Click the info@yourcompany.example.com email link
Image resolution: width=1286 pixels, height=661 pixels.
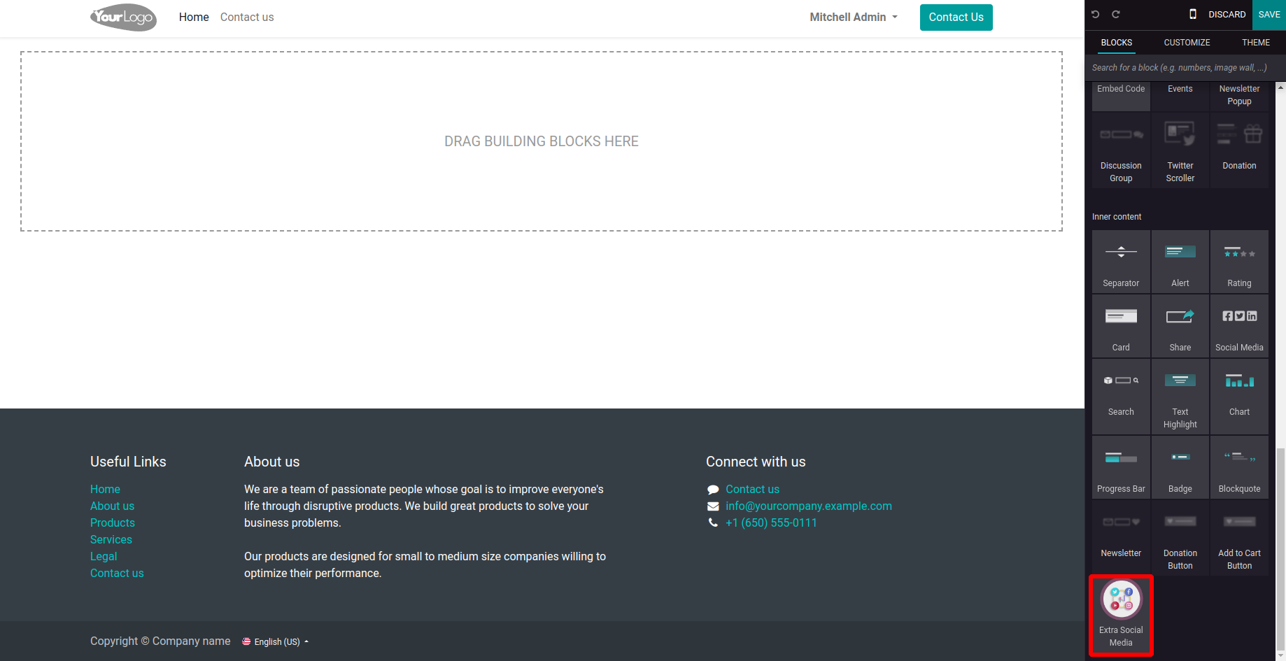809,506
